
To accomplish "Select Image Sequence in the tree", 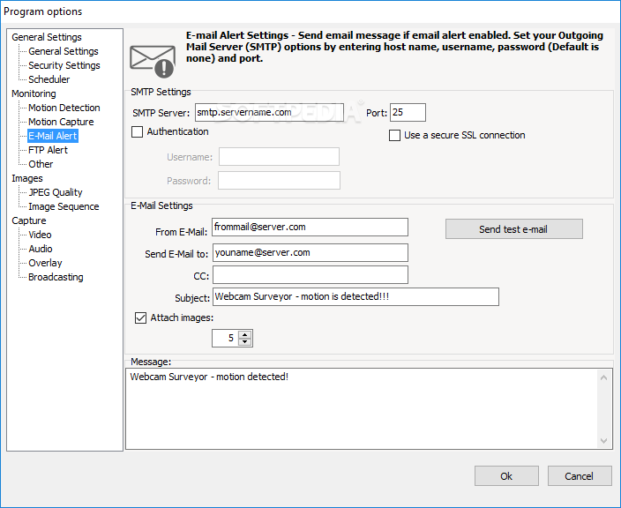I will 64,206.
